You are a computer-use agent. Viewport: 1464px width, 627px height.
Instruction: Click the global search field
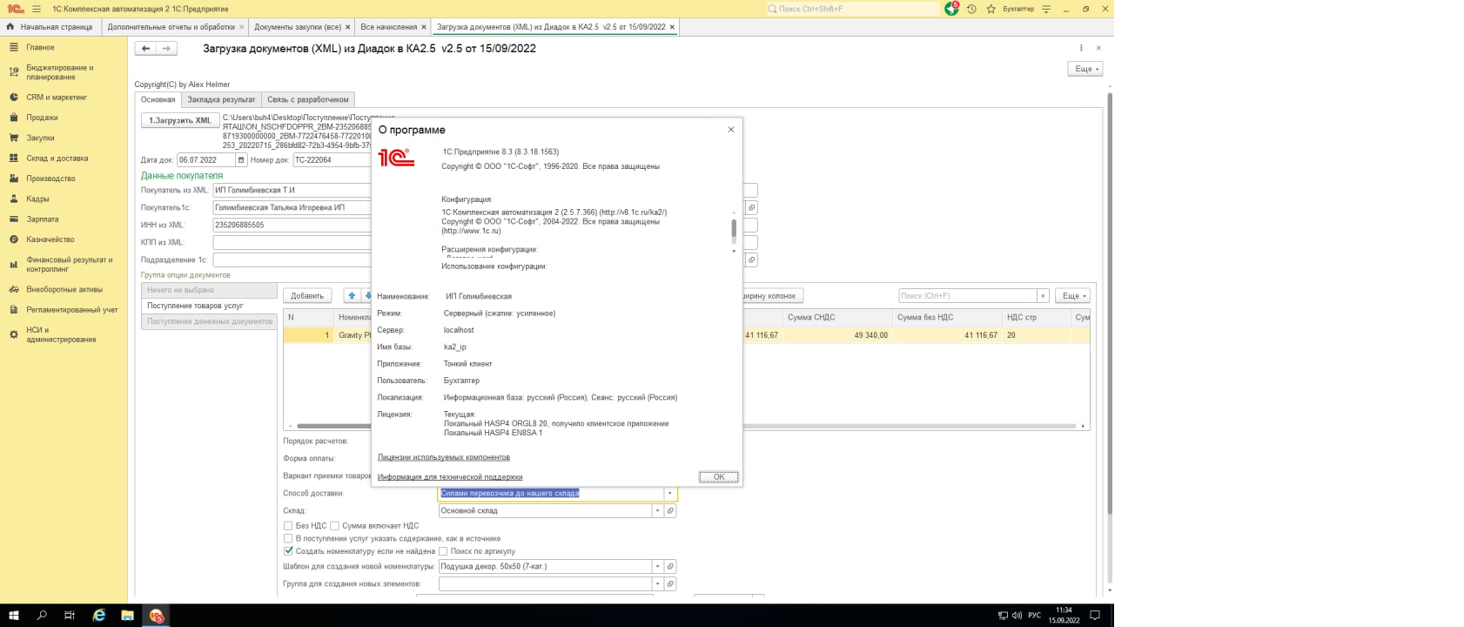tap(853, 9)
